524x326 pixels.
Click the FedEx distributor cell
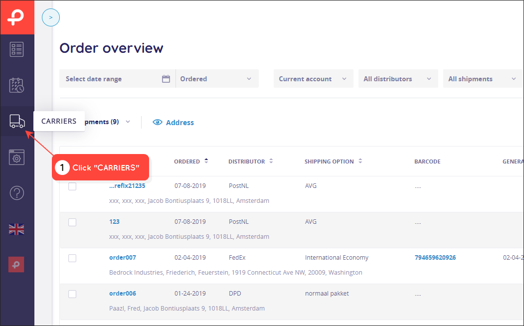point(237,258)
